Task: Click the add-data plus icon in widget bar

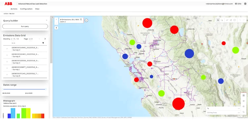Action: pyautogui.click(x=244, y=106)
